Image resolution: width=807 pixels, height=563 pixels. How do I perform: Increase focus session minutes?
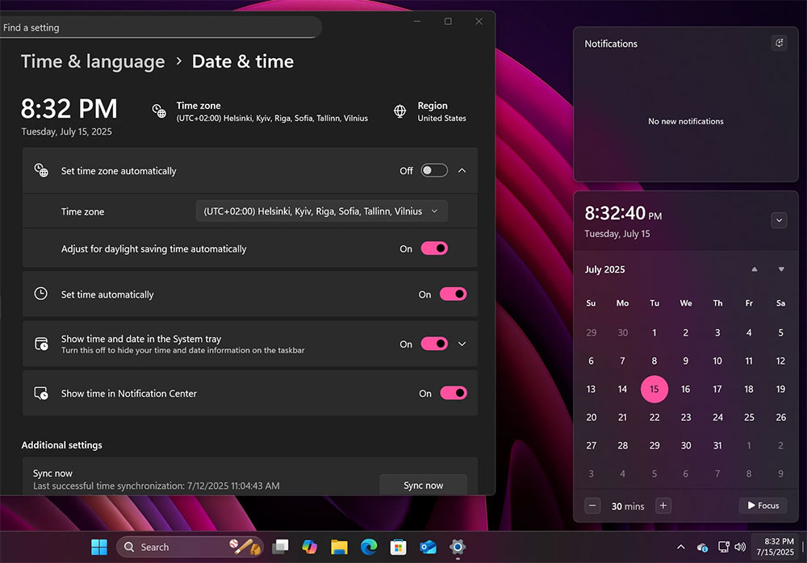click(663, 506)
